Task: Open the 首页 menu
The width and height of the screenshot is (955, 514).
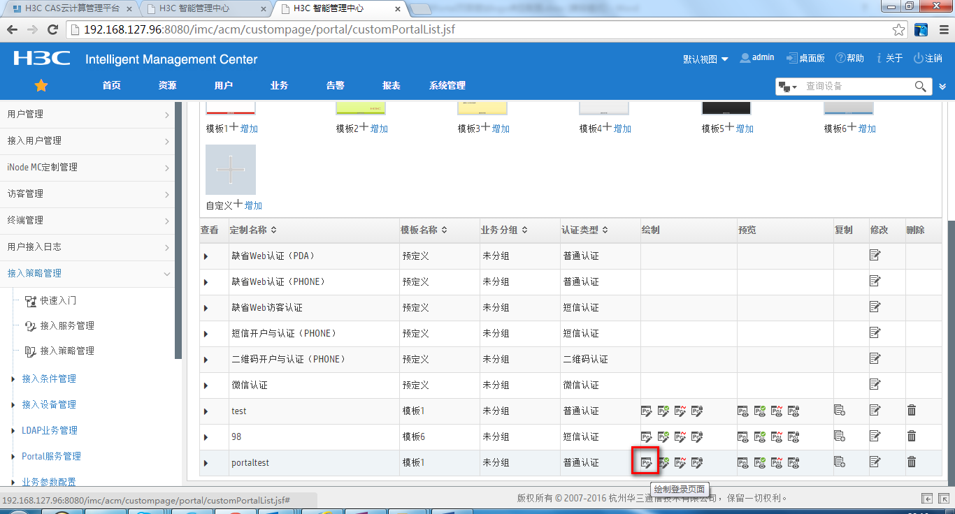Action: coord(111,85)
